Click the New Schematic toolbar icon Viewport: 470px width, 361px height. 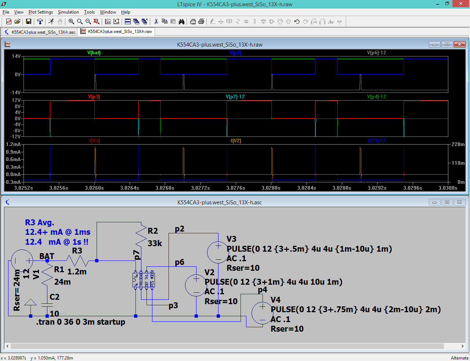[9, 22]
